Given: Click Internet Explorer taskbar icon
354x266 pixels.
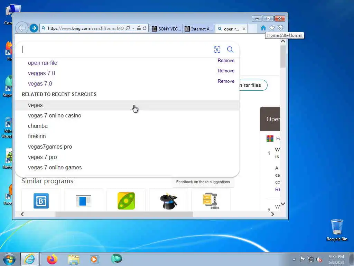Looking at the screenshot, I should (30, 259).
